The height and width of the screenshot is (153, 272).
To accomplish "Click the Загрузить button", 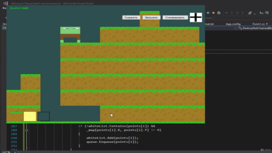I will click(x=151, y=17).
